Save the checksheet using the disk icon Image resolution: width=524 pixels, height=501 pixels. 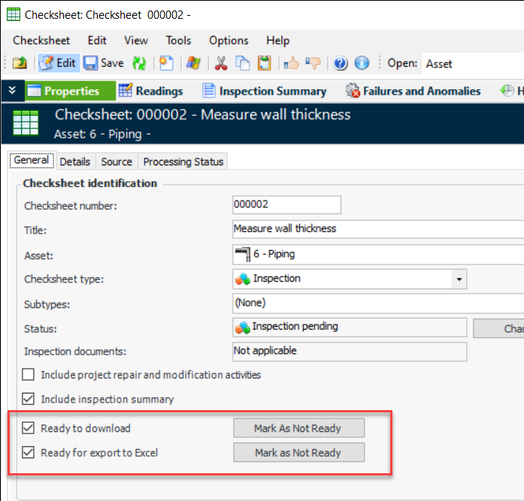(x=103, y=63)
